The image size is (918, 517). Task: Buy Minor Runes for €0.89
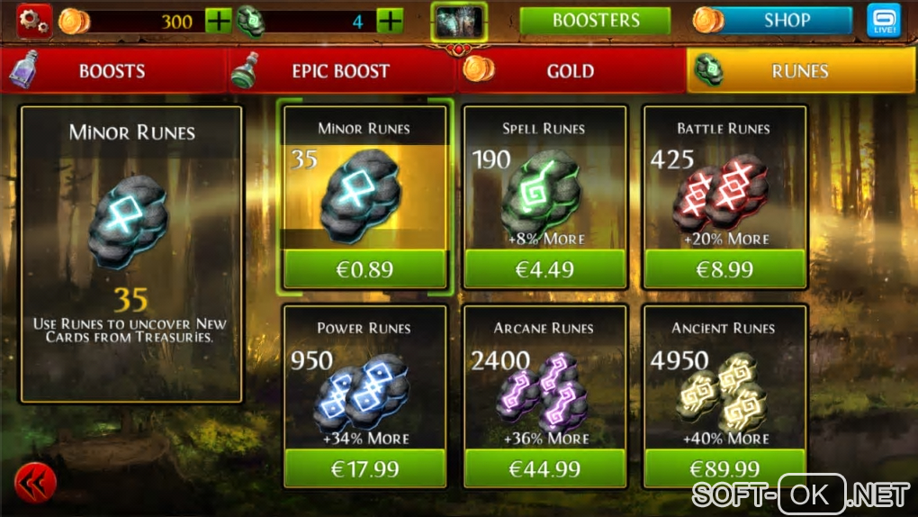click(364, 269)
